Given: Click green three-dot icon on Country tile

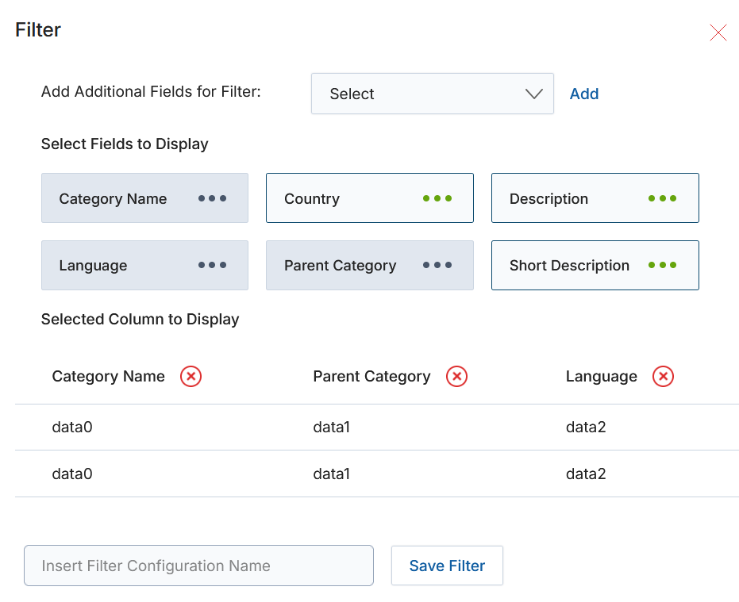Looking at the screenshot, I should point(437,198).
